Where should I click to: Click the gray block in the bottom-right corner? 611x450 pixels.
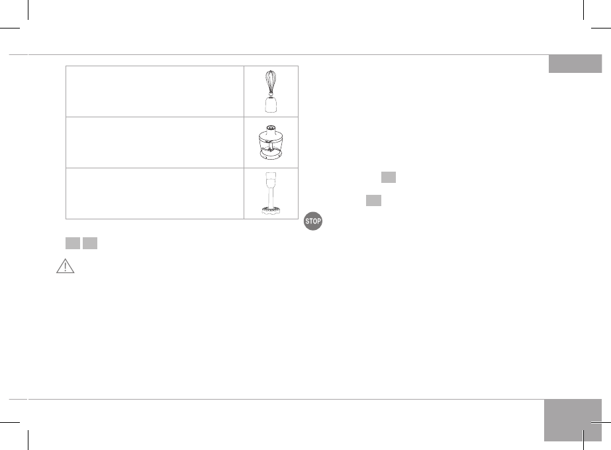(x=573, y=420)
